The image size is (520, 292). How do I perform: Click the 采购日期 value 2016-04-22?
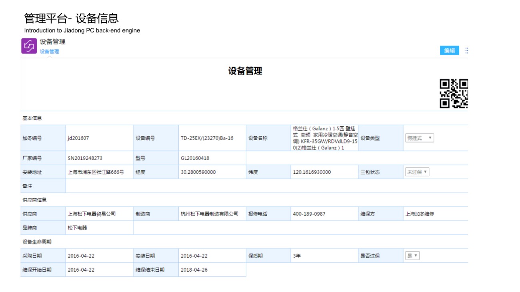click(81, 256)
